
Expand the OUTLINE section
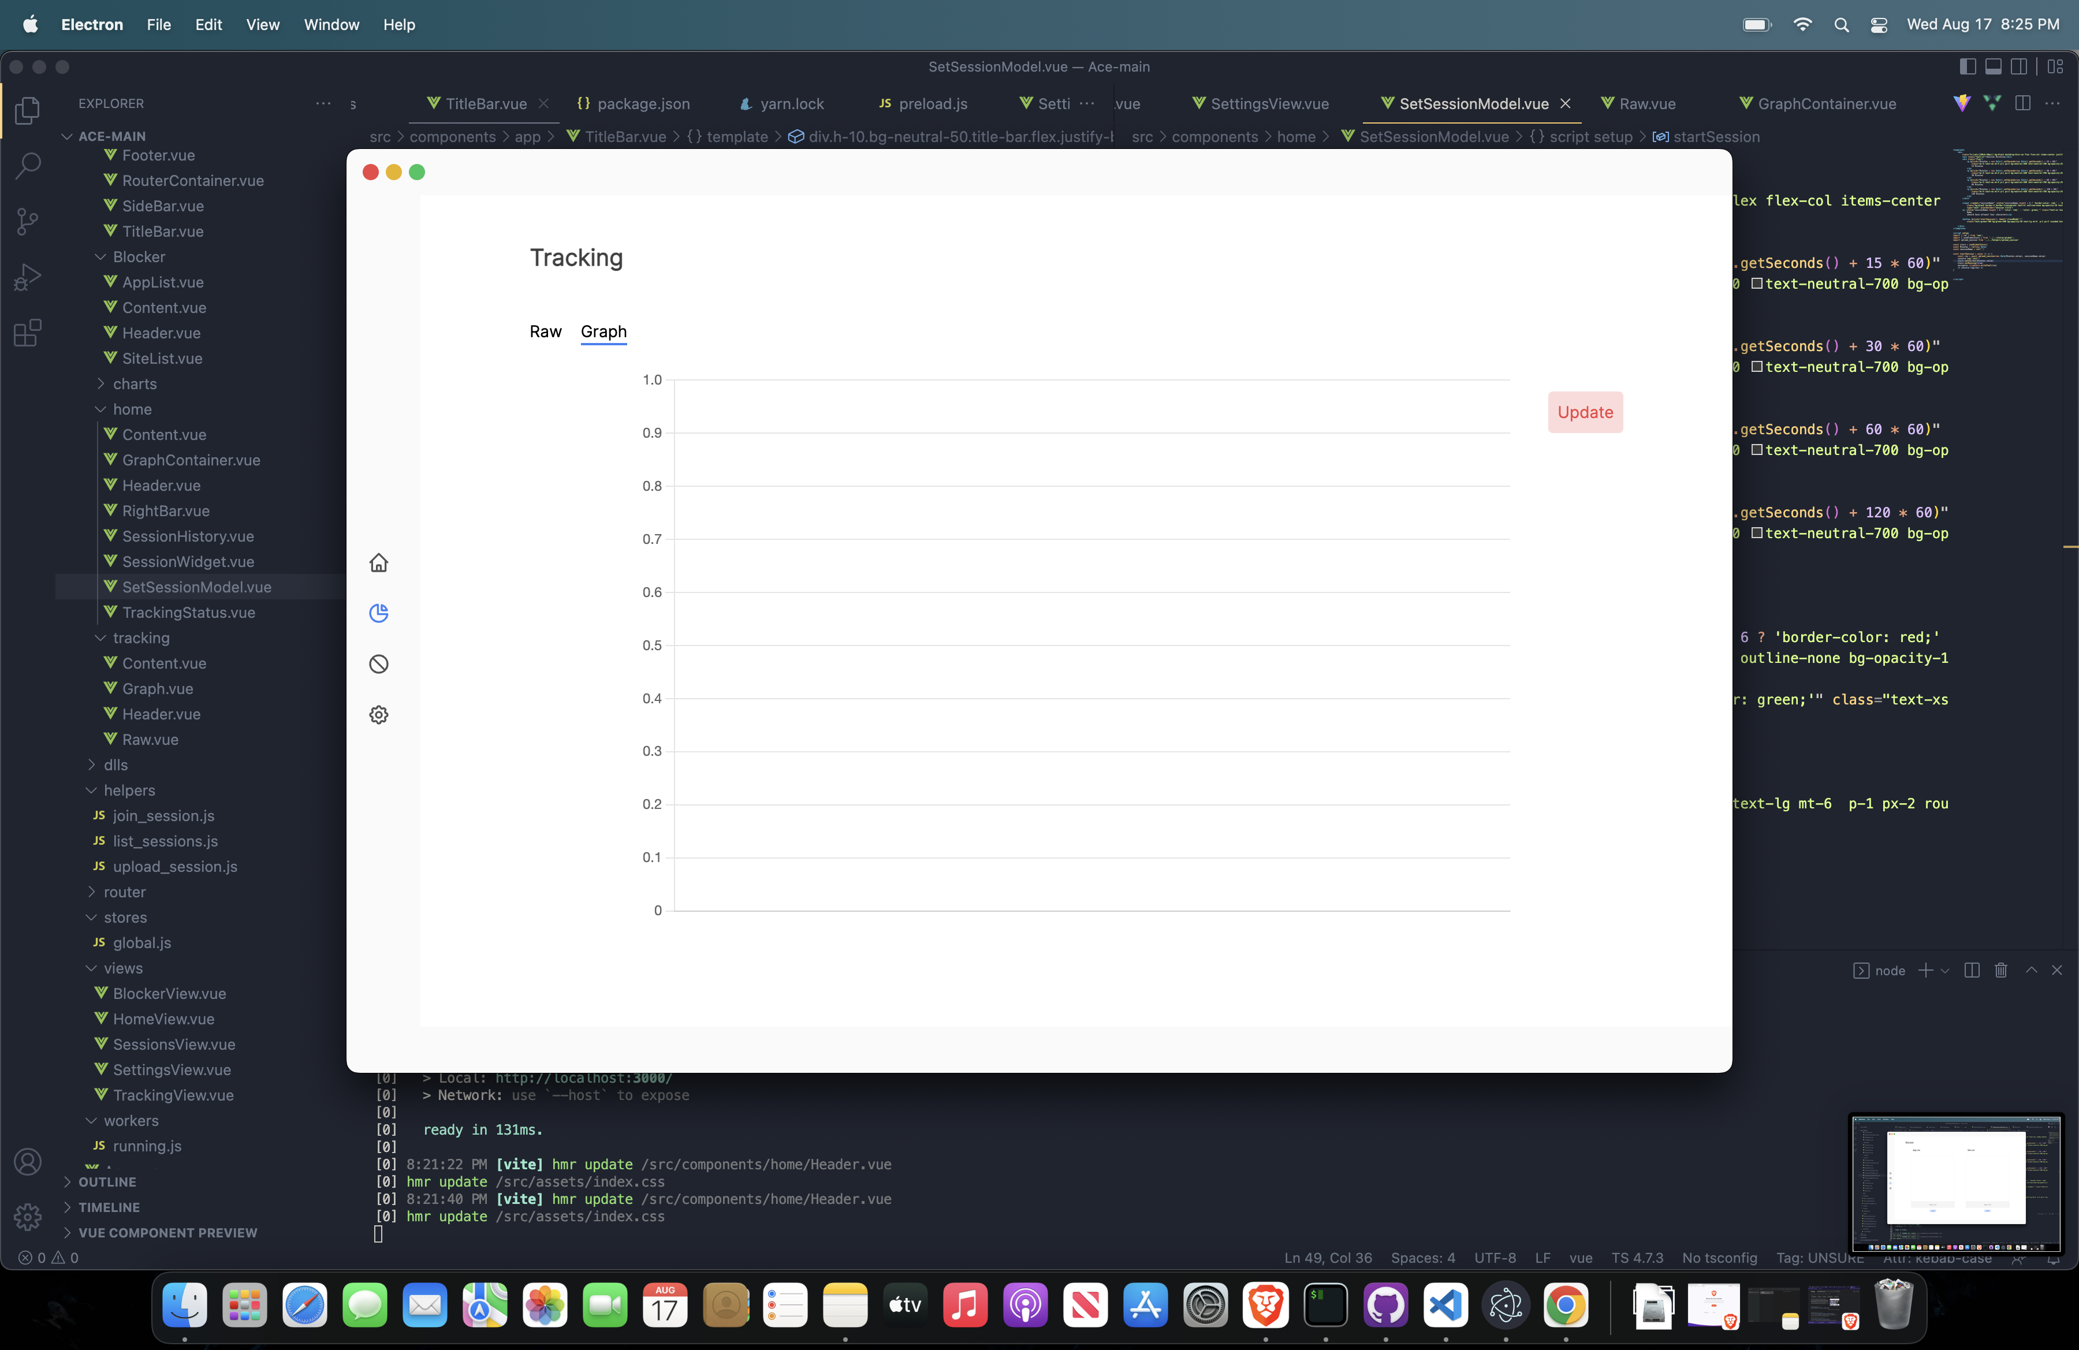coord(107,1183)
